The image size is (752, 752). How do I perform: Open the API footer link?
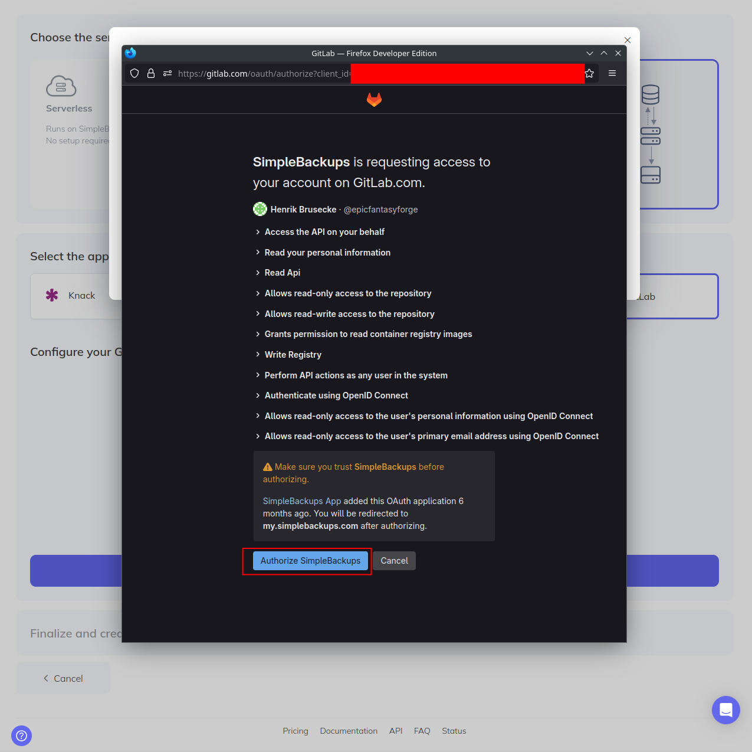coord(396,731)
